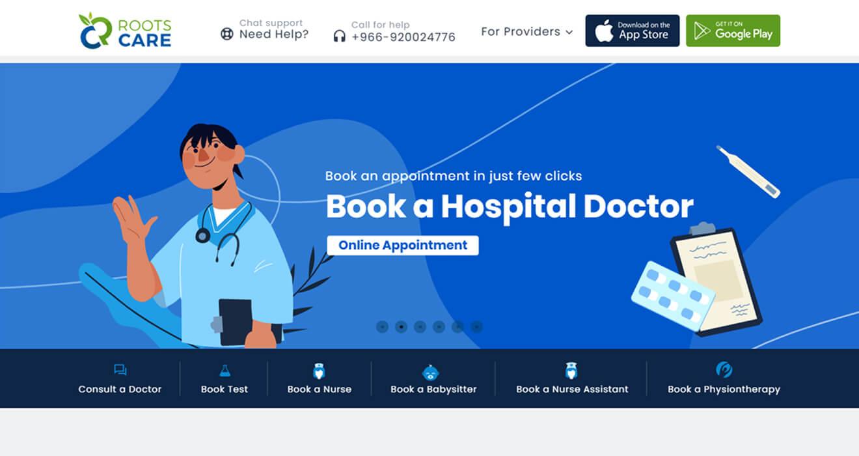Select the last carousel slide dot
This screenshot has width=859, height=456.
(x=476, y=326)
